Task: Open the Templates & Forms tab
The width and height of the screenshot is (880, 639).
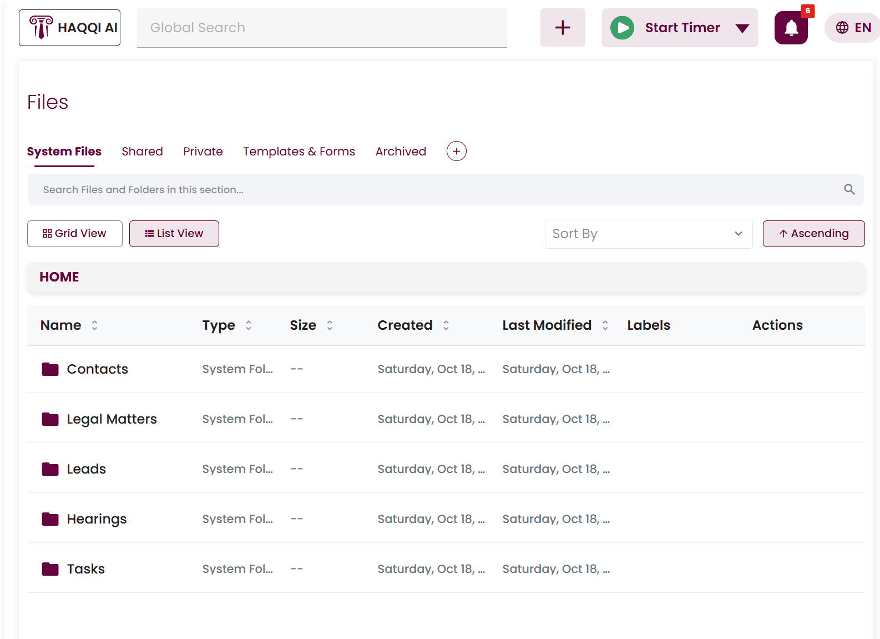Action: click(x=299, y=152)
